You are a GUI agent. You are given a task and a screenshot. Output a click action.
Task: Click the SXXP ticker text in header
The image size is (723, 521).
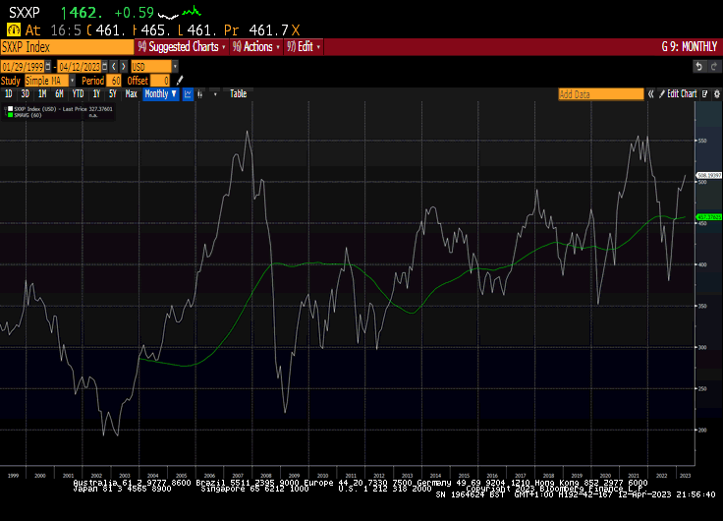click(x=25, y=12)
